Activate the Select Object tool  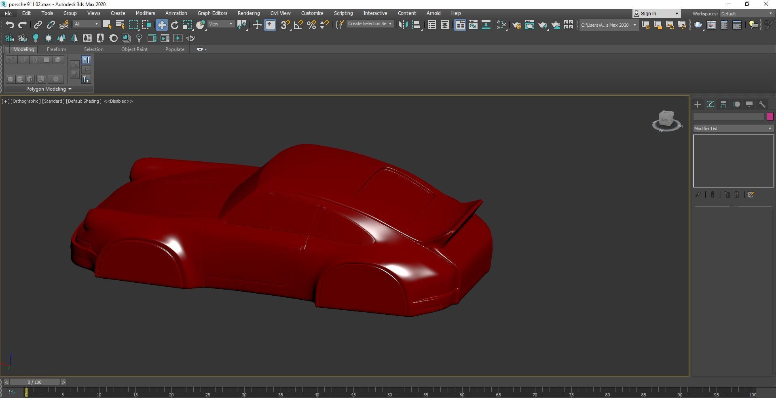[x=107, y=25]
